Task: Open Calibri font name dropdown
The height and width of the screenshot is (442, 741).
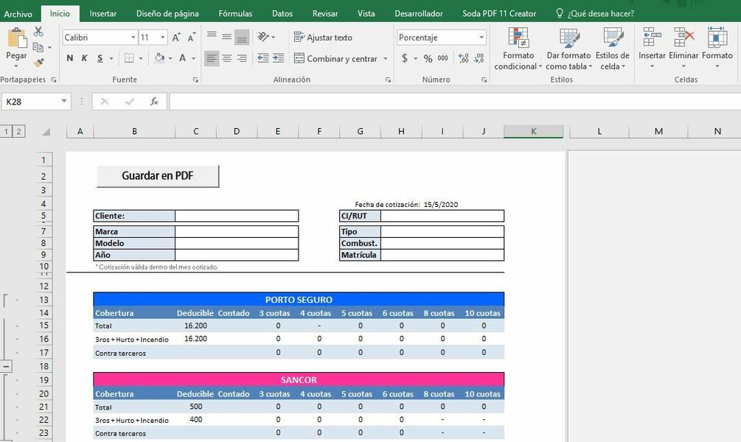Action: [133, 38]
